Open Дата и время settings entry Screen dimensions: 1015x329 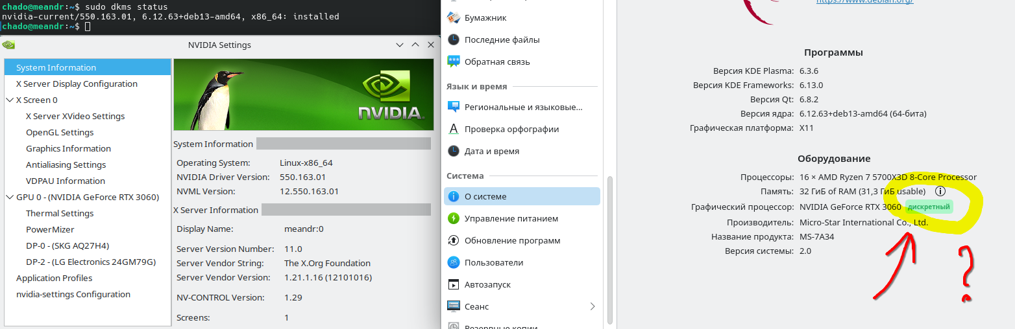[x=522, y=151]
